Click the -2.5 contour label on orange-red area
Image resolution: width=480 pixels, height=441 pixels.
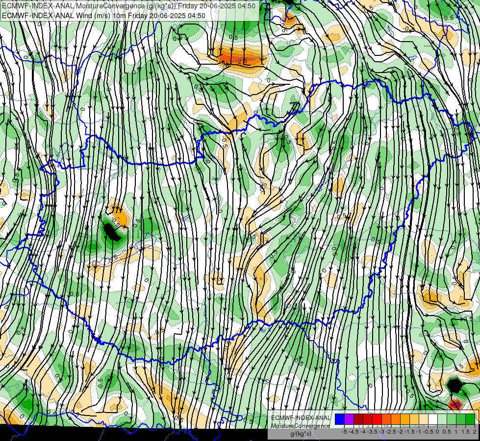coord(242,61)
